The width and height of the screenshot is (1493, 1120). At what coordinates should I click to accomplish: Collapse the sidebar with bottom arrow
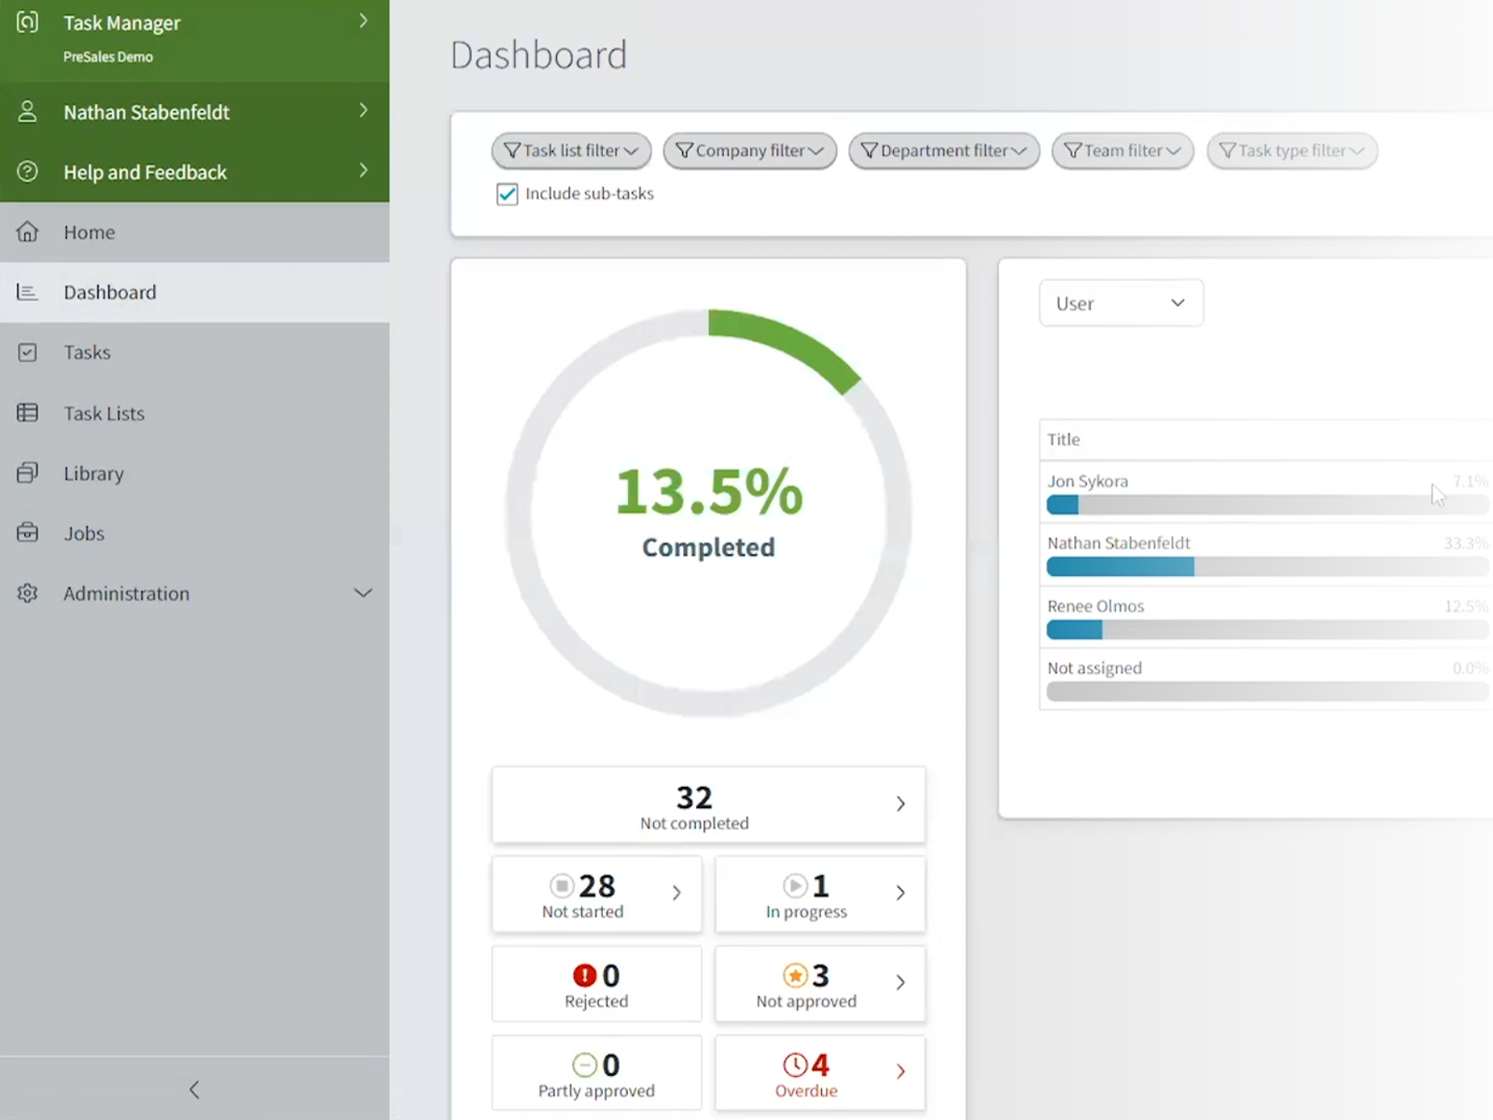pos(194,1089)
